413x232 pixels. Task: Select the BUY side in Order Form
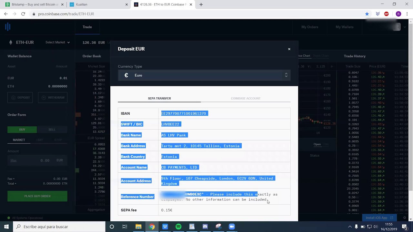[x=22, y=130]
